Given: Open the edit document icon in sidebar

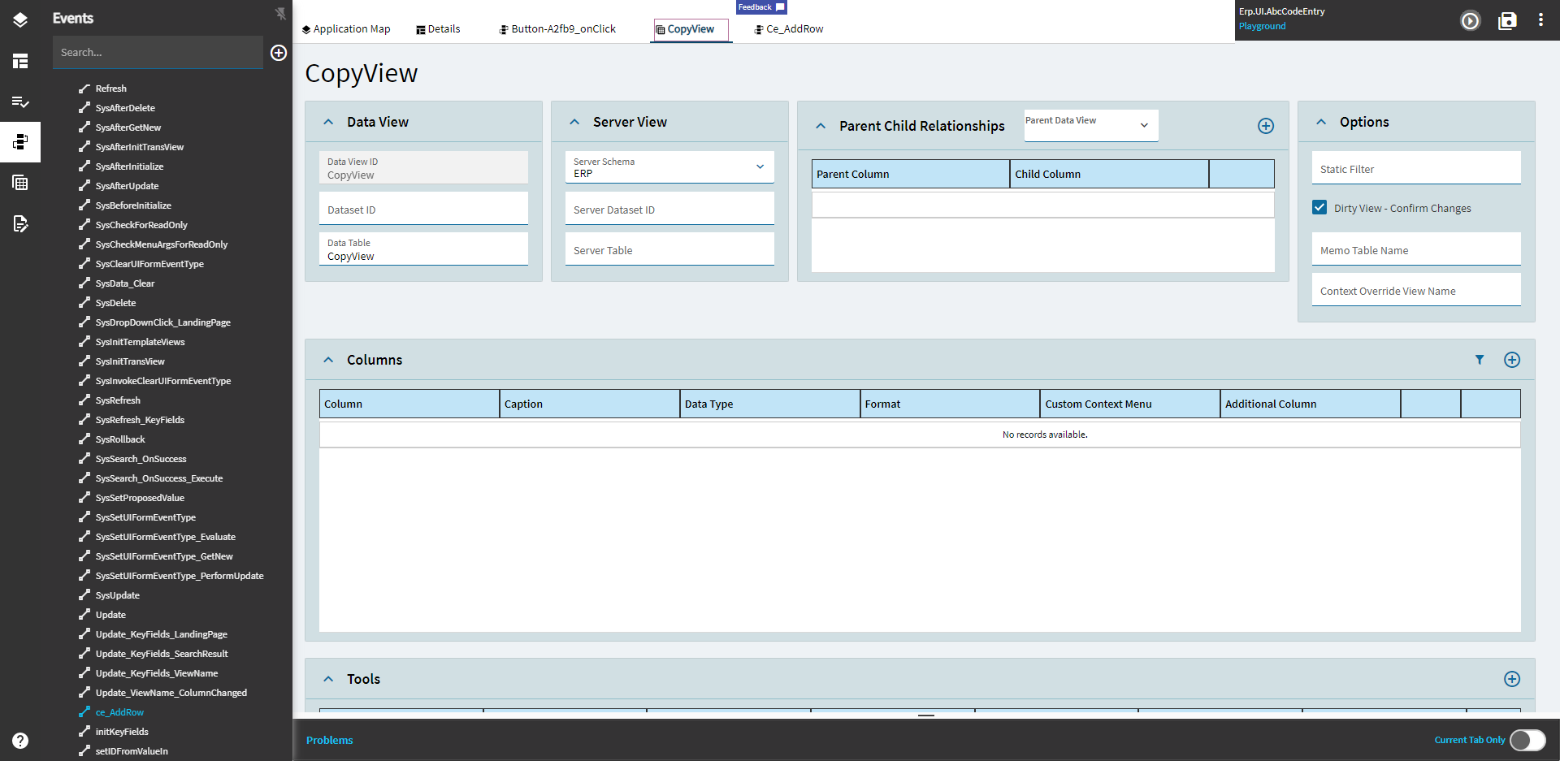Looking at the screenshot, I should 20,223.
